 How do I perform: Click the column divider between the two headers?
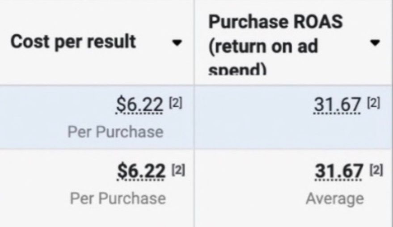point(194,42)
